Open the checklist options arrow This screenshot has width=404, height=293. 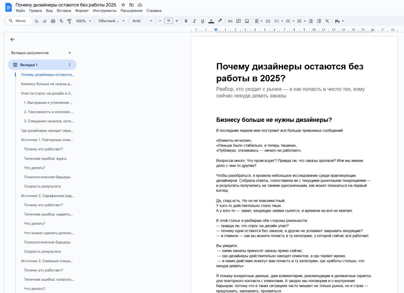pyautogui.click(x=282, y=21)
